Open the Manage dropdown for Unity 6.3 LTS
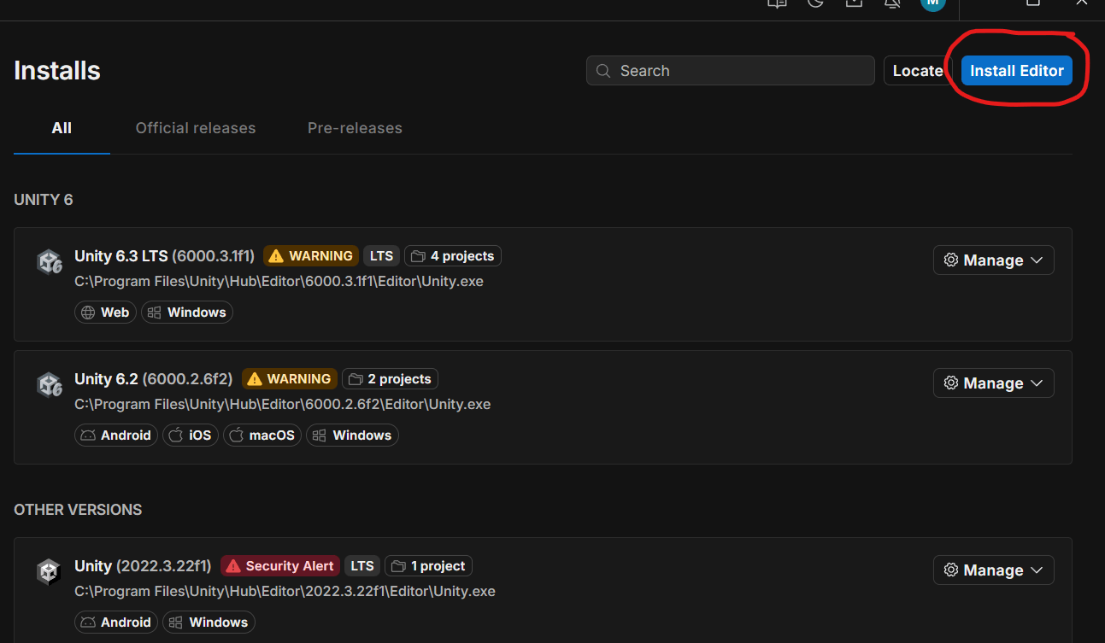The height and width of the screenshot is (643, 1105). (x=993, y=260)
